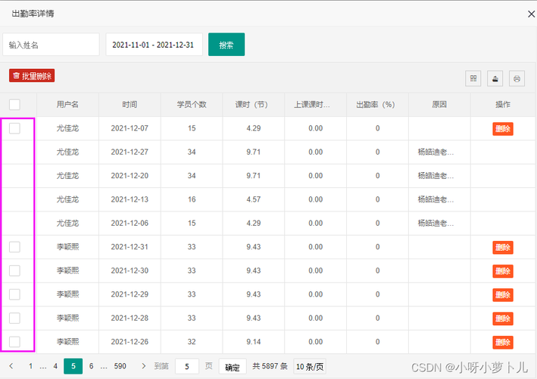This screenshot has width=537, height=379.
Task: Close the 出勤率详情 dialog
Action: (531, 14)
